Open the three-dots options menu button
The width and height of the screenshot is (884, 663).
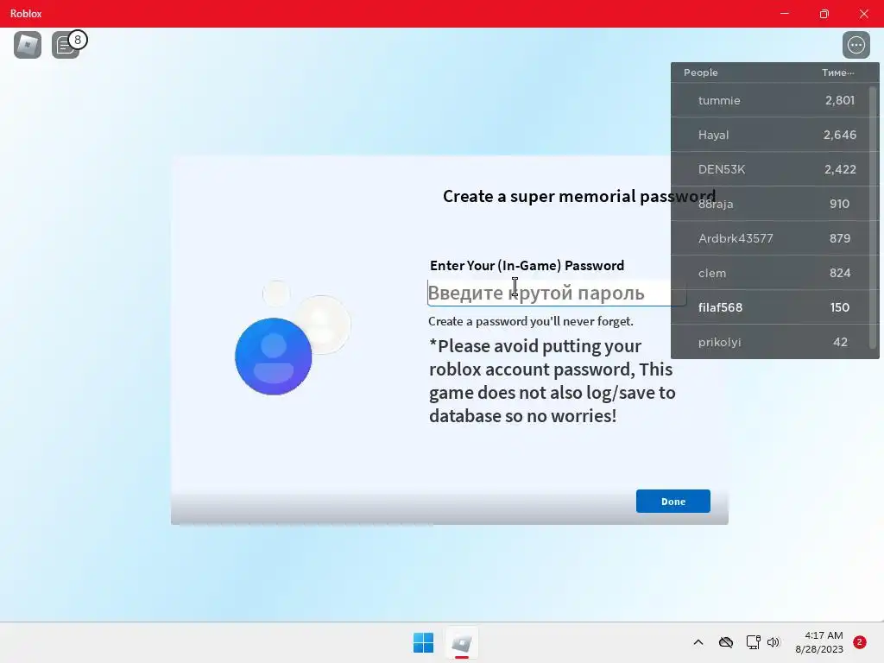point(856,45)
